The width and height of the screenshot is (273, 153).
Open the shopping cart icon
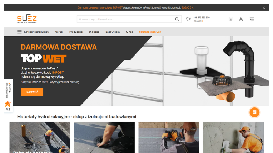(x=252, y=19)
